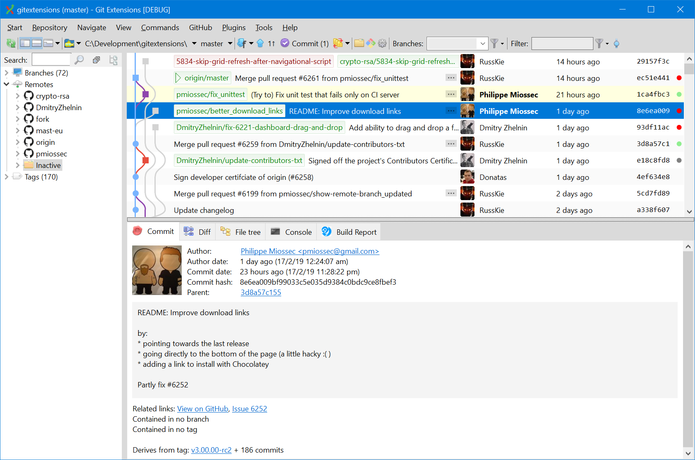
Task: Open the v3.00.00-rc2 tag link
Action: click(x=211, y=450)
